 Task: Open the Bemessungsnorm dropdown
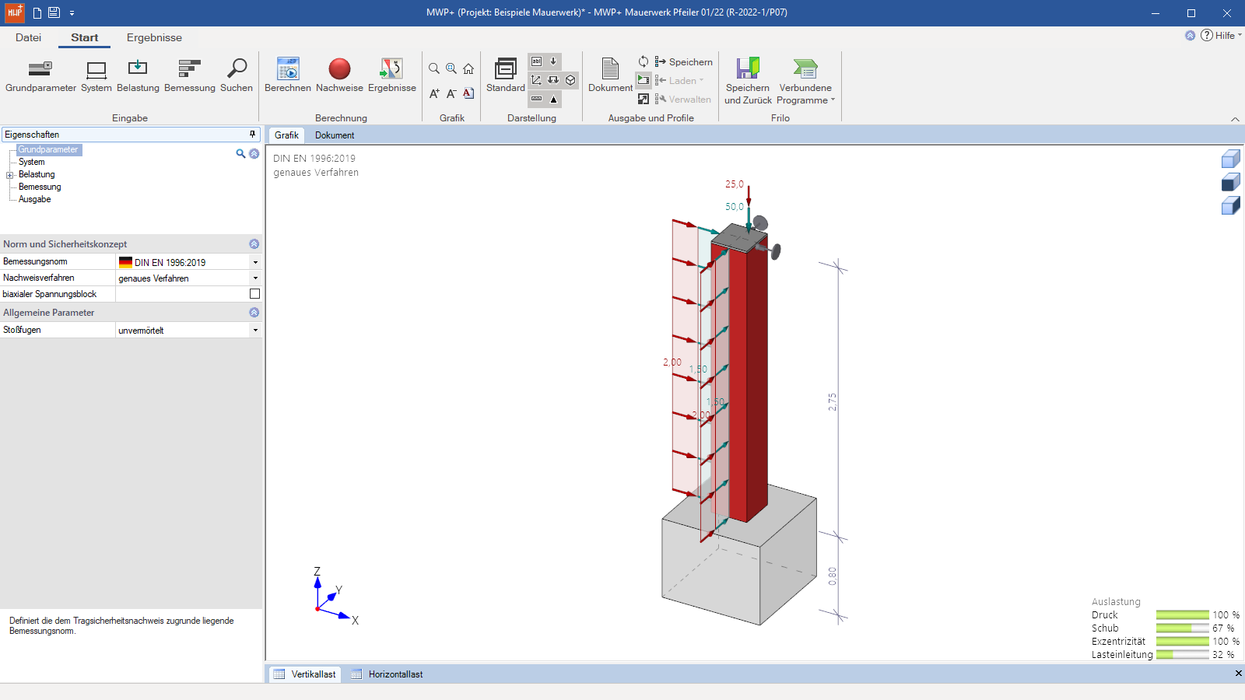tap(255, 262)
